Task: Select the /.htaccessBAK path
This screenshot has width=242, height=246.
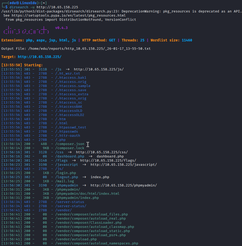Action: (x=69, y=107)
